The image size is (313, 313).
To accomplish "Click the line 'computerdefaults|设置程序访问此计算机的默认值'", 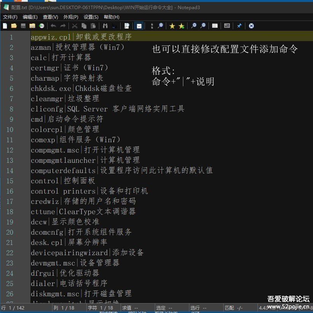I will point(122,170).
